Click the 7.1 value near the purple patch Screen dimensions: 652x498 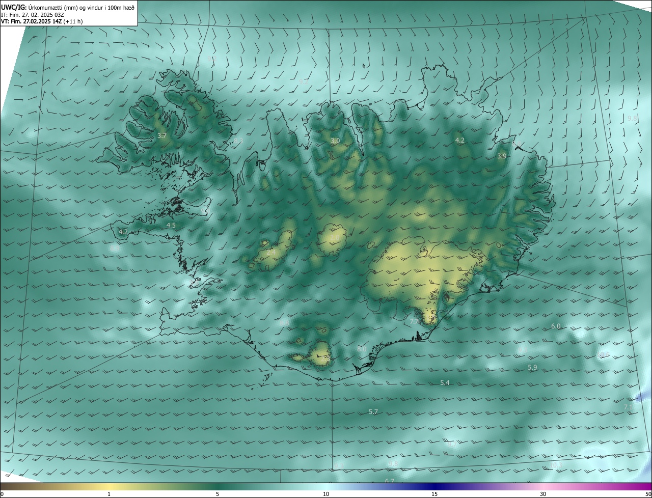coord(629,407)
